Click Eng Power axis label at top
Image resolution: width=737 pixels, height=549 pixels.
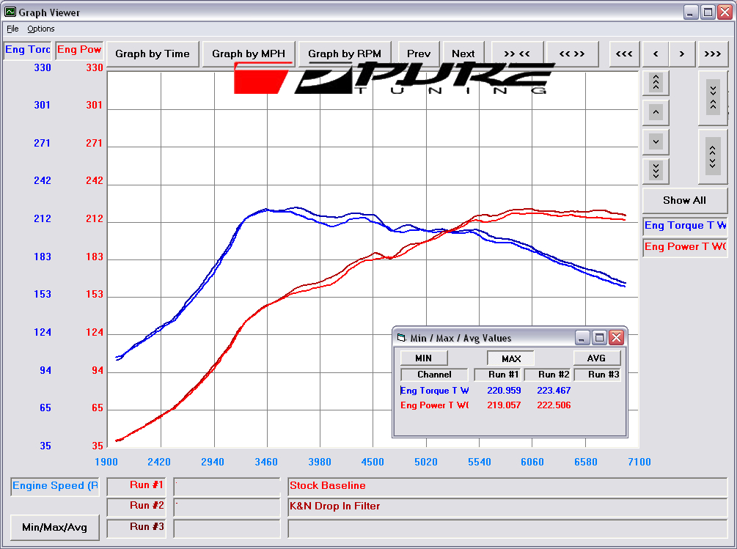tap(79, 50)
